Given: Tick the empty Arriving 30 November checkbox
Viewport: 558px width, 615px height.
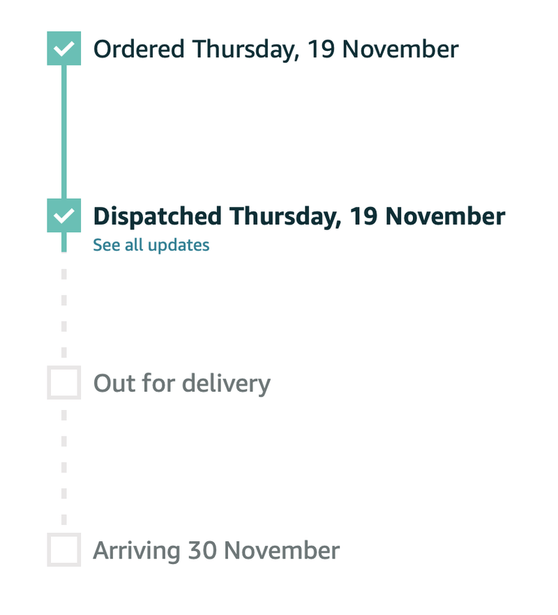Looking at the screenshot, I should point(63,550).
